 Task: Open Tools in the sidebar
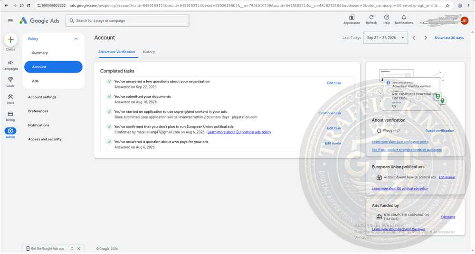[x=10, y=99]
